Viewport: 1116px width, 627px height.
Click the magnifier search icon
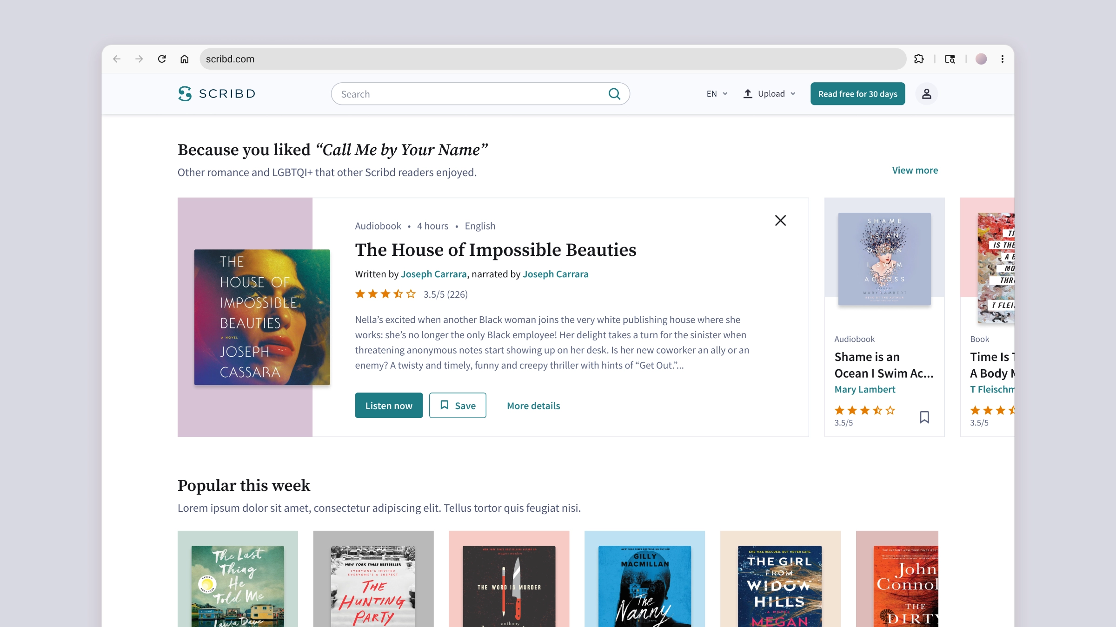[614, 94]
